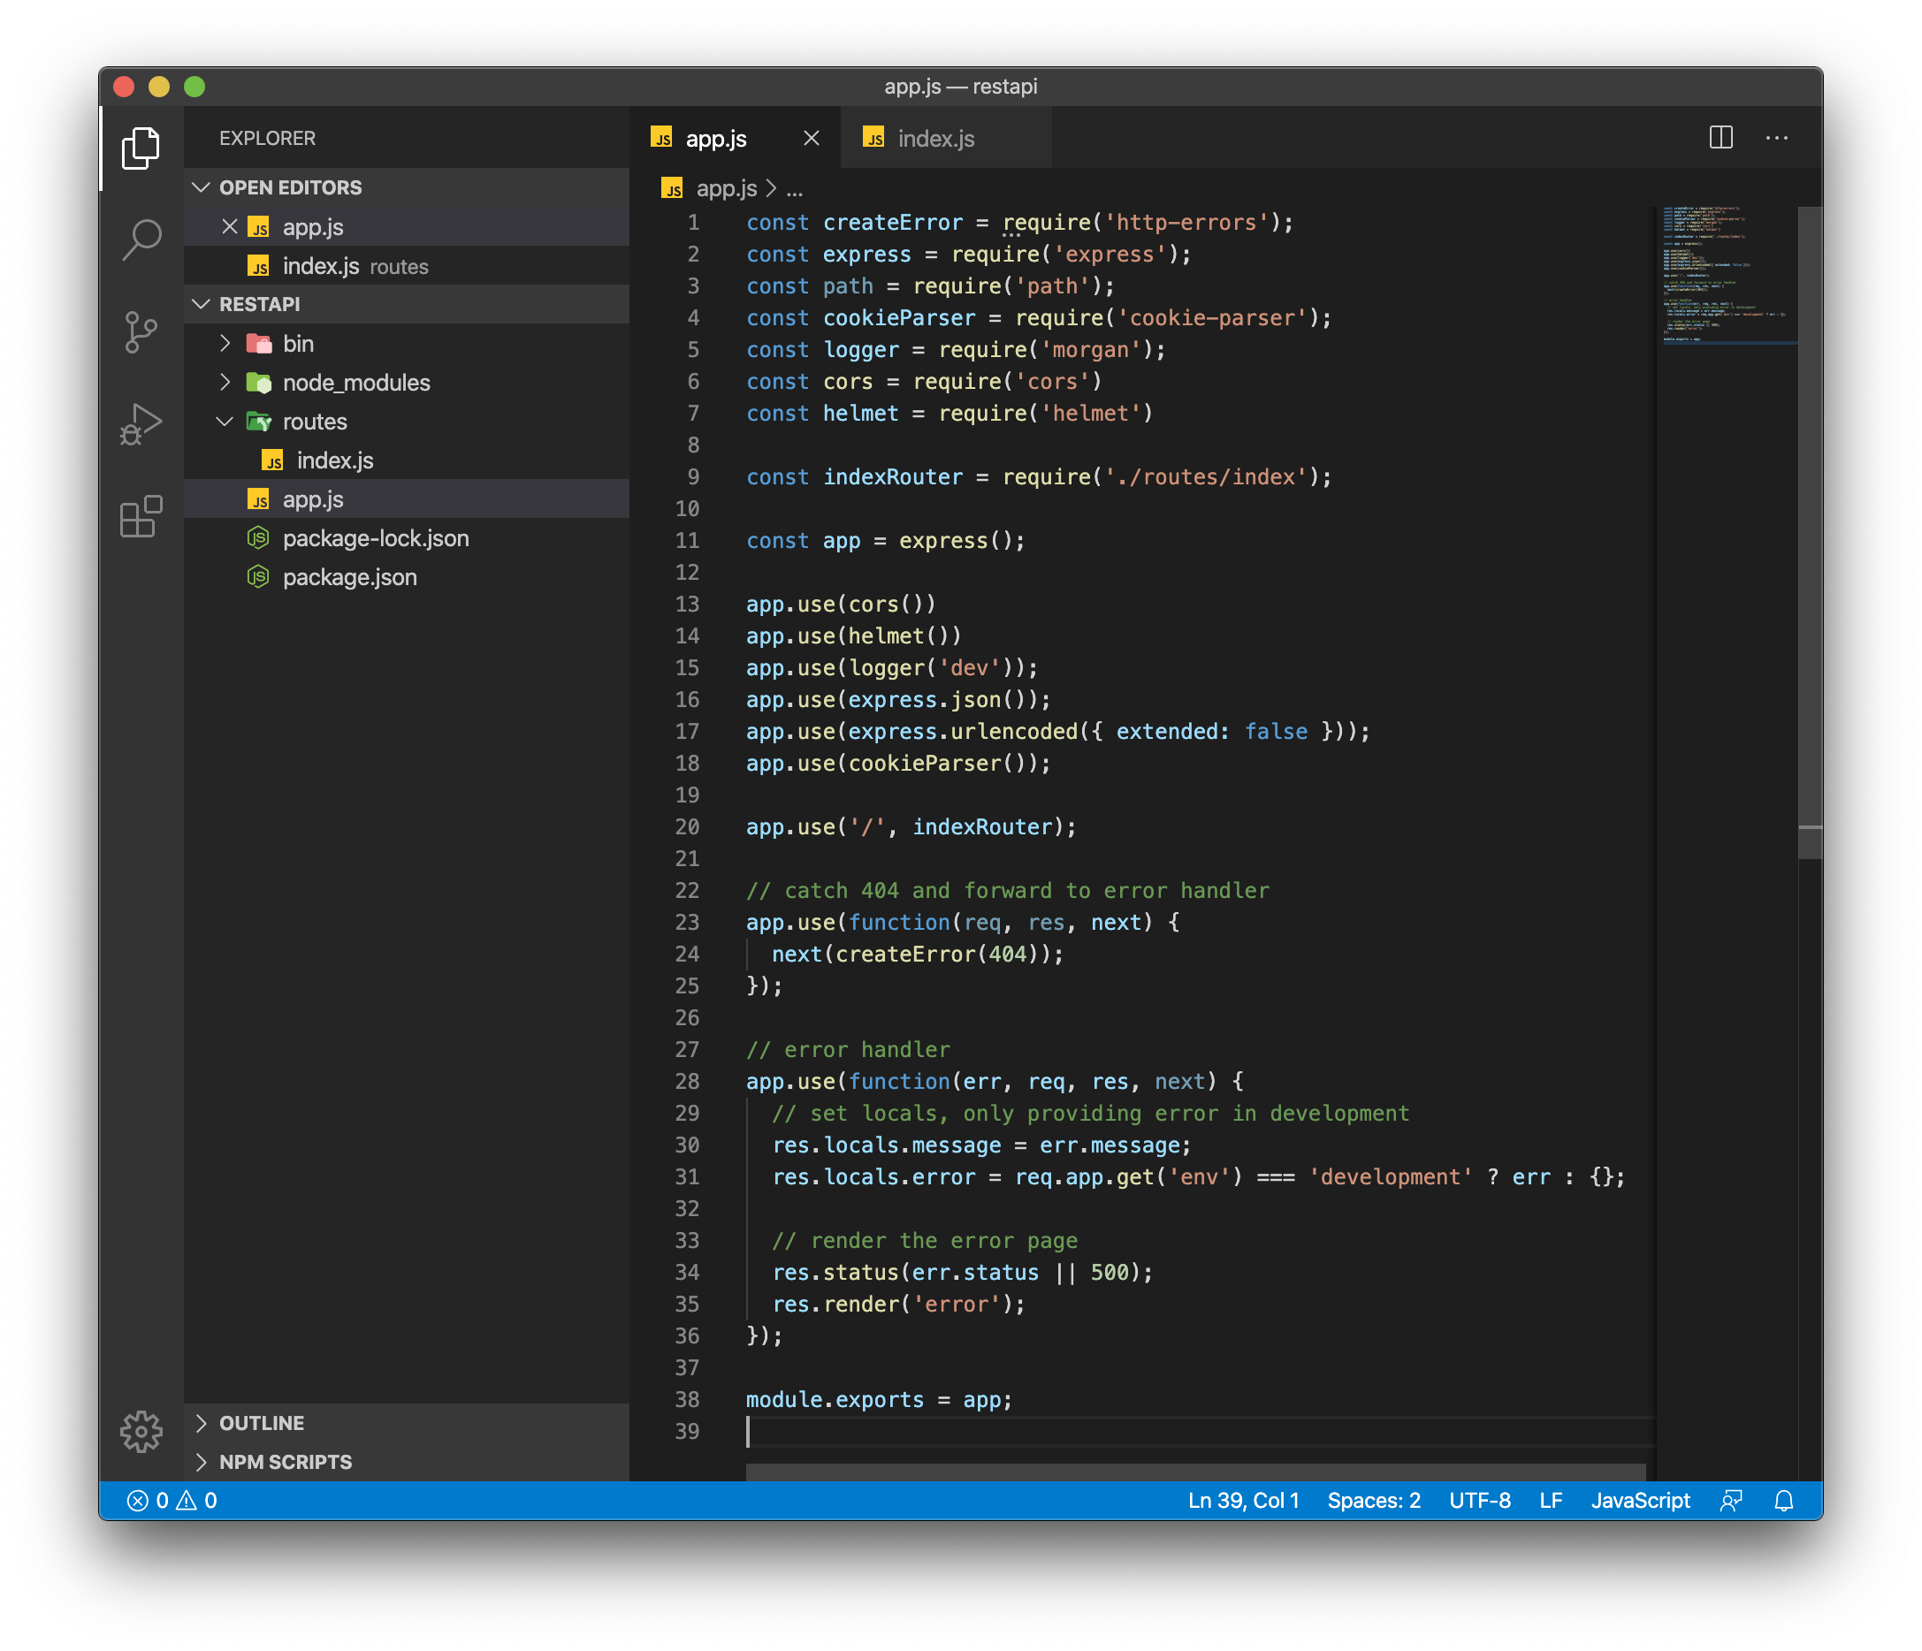Open the Source Control view
The width and height of the screenshot is (1922, 1651).
(141, 332)
